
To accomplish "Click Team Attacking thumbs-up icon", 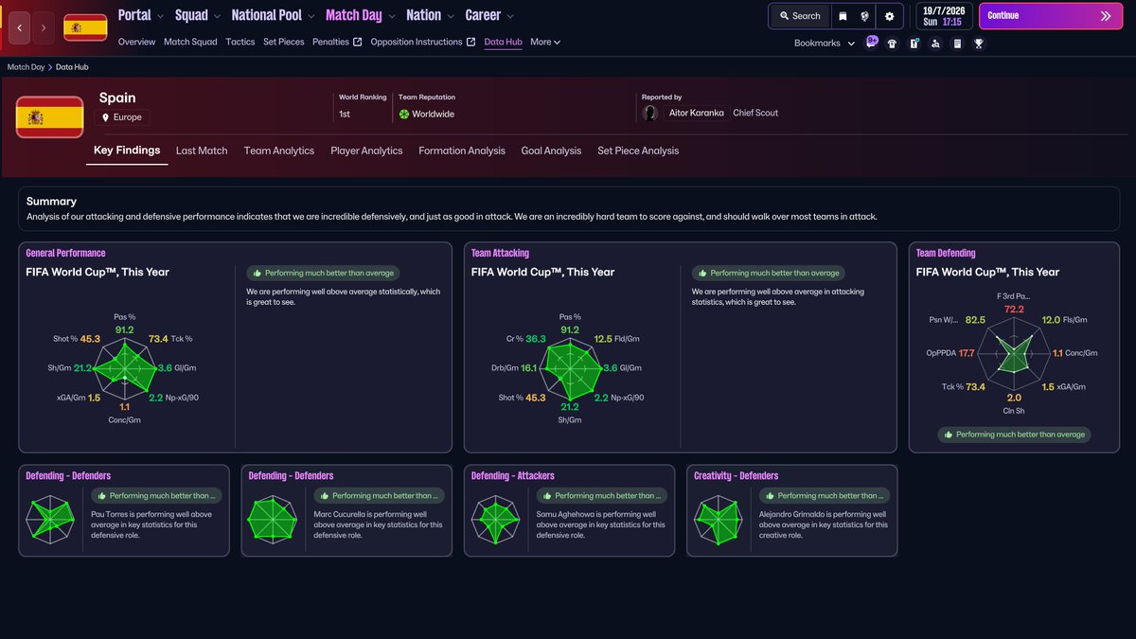I will point(703,273).
